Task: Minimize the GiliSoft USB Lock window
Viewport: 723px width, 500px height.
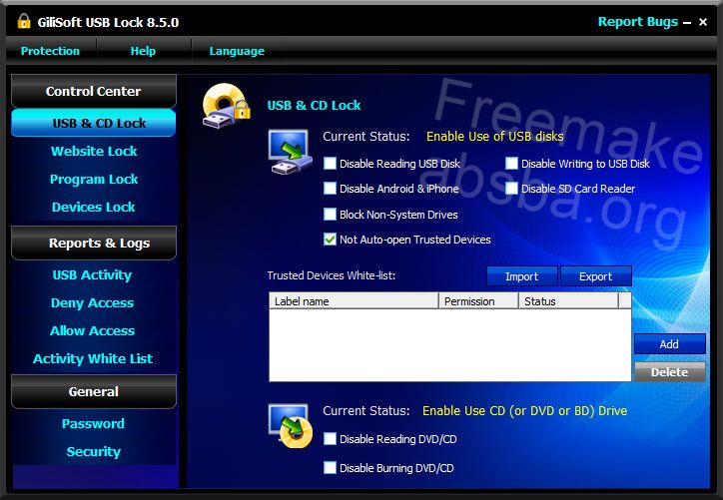Action: click(x=687, y=22)
